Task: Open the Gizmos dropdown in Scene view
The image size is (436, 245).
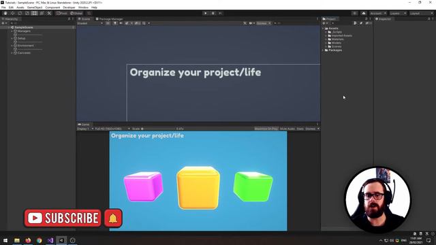Action: [x=263, y=23]
